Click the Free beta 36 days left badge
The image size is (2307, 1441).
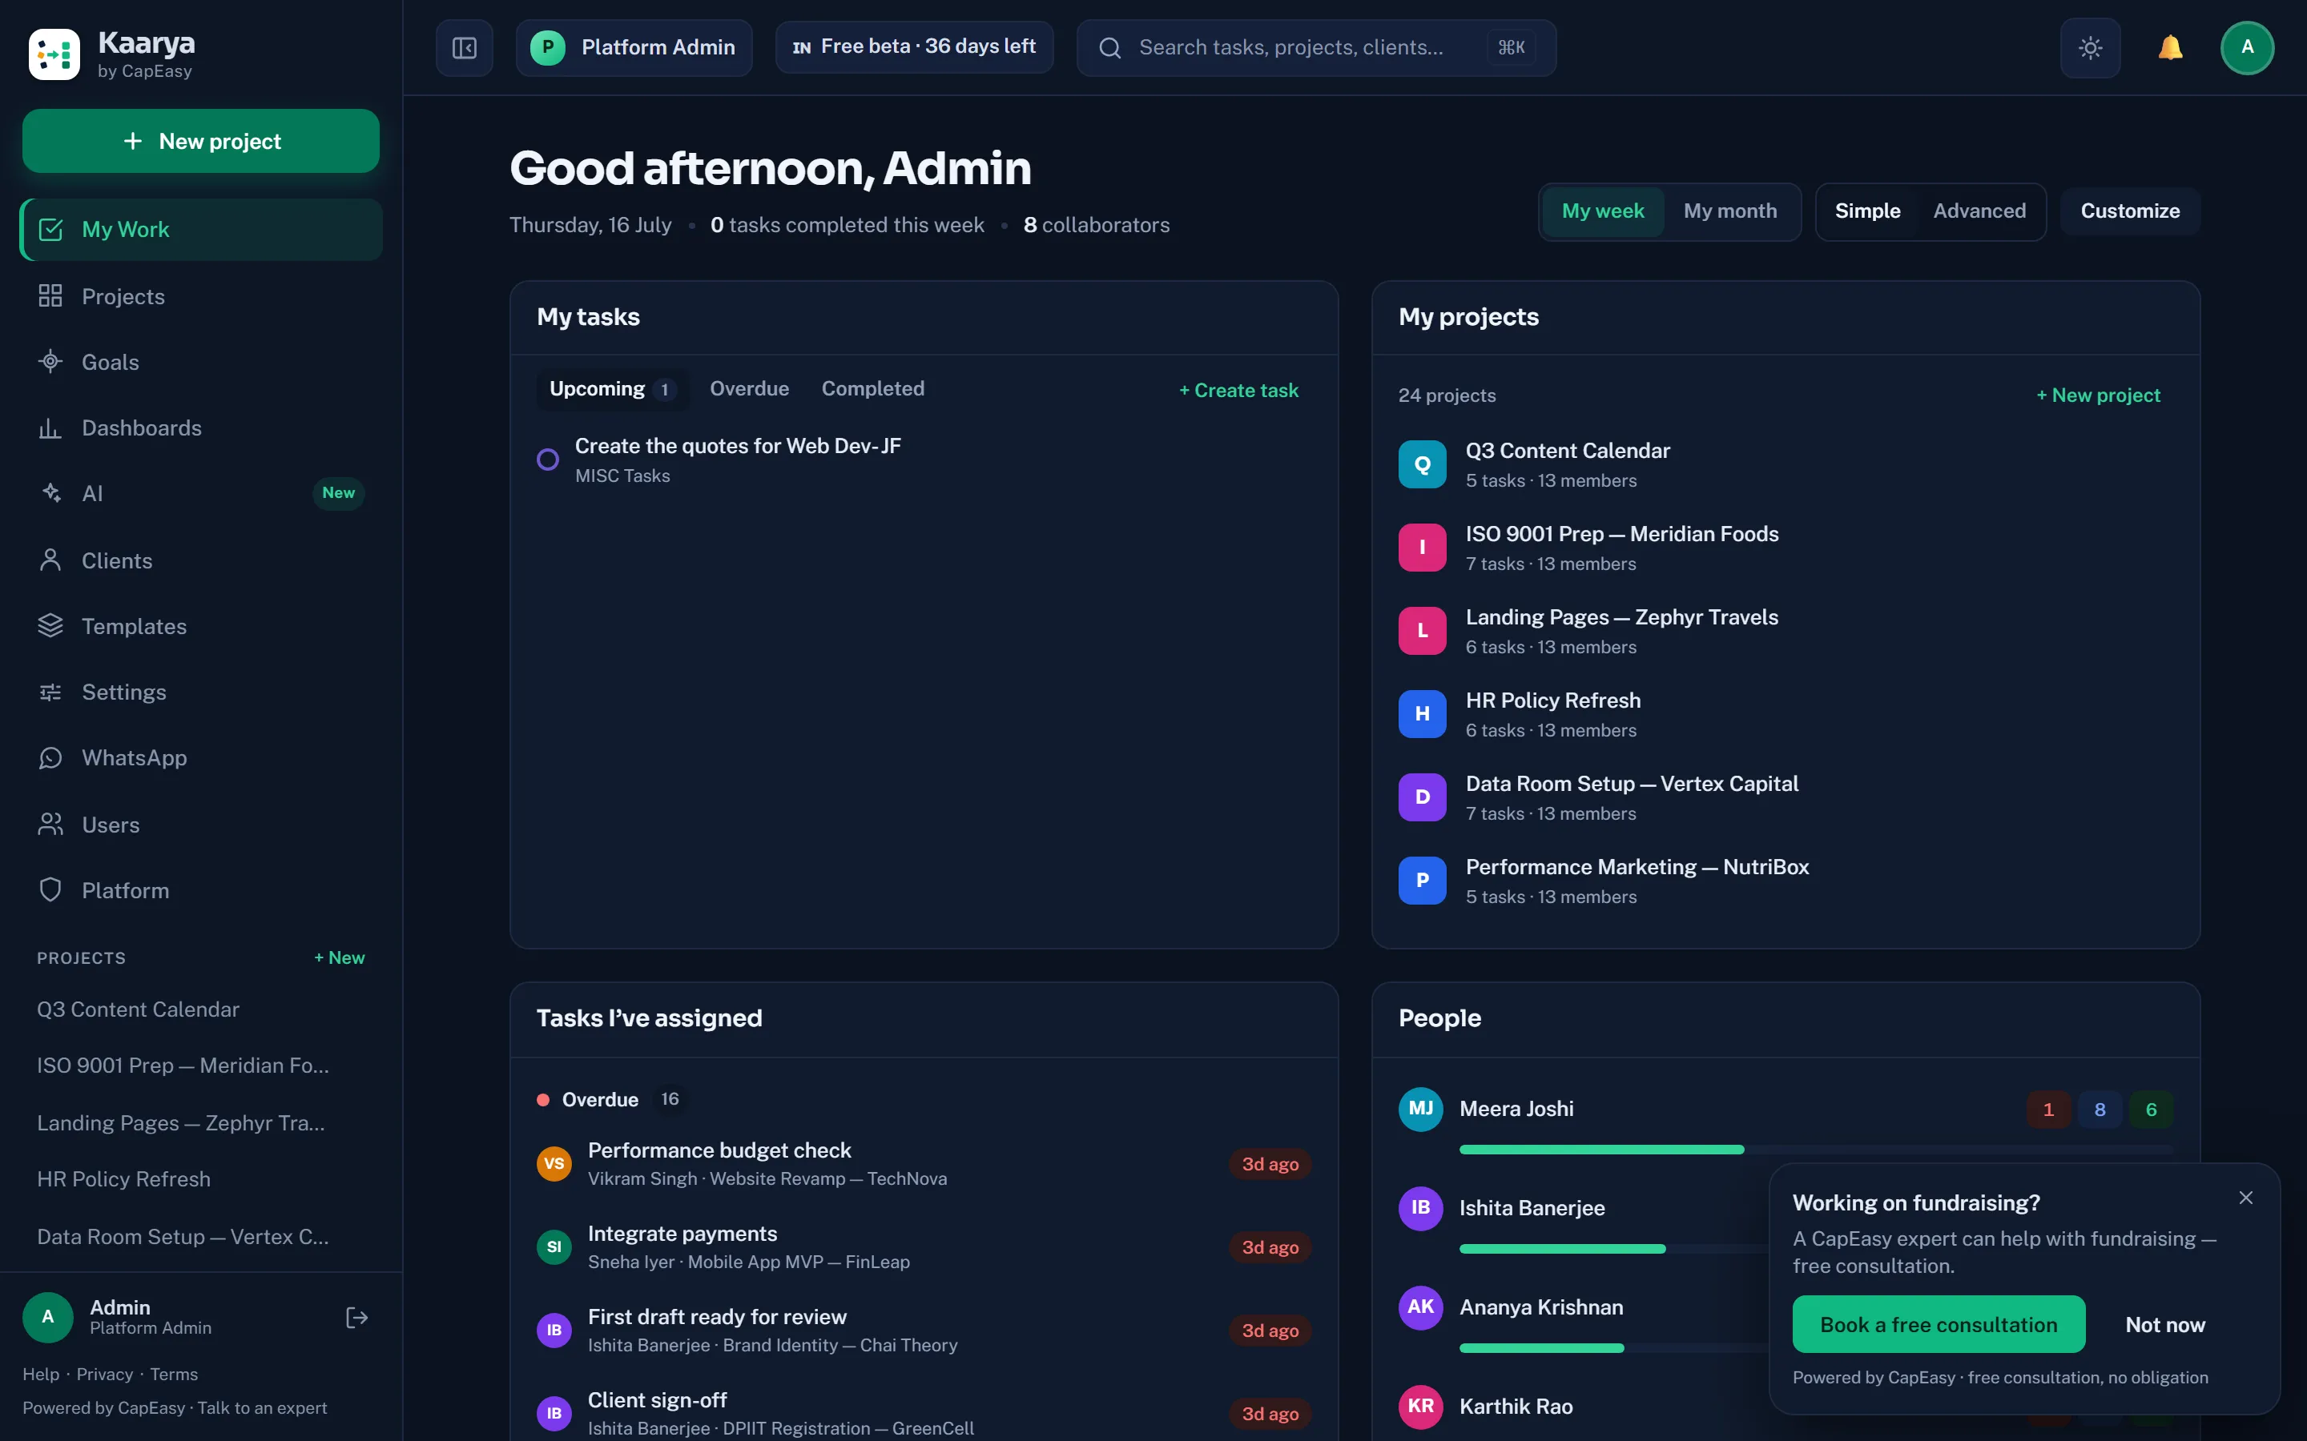coord(914,46)
